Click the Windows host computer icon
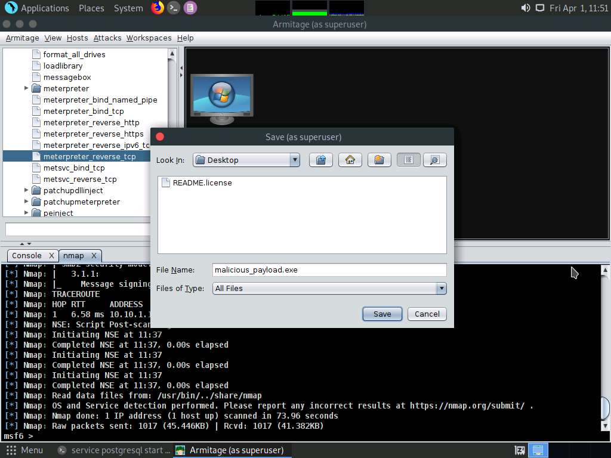The width and height of the screenshot is (611, 458). pos(221,98)
